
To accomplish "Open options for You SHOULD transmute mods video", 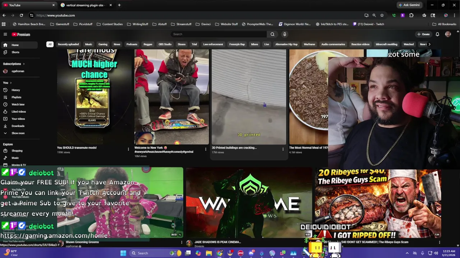I will click(128, 149).
